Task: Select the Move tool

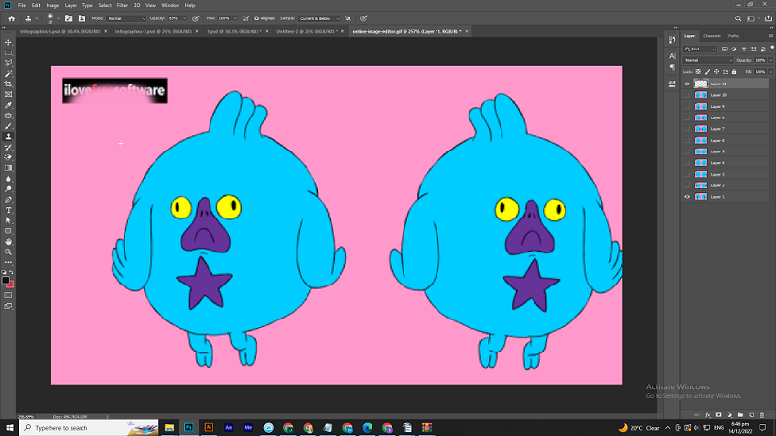Action: [x=8, y=42]
